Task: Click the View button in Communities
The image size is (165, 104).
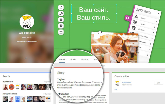Action: [x=158, y=83]
